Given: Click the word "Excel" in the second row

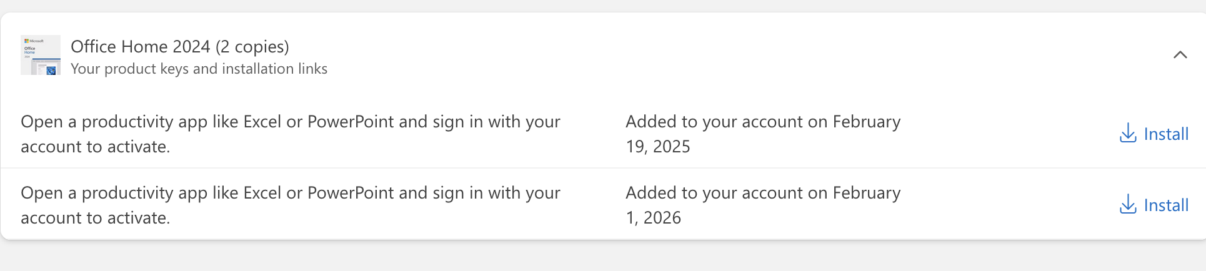Looking at the screenshot, I should tap(262, 193).
